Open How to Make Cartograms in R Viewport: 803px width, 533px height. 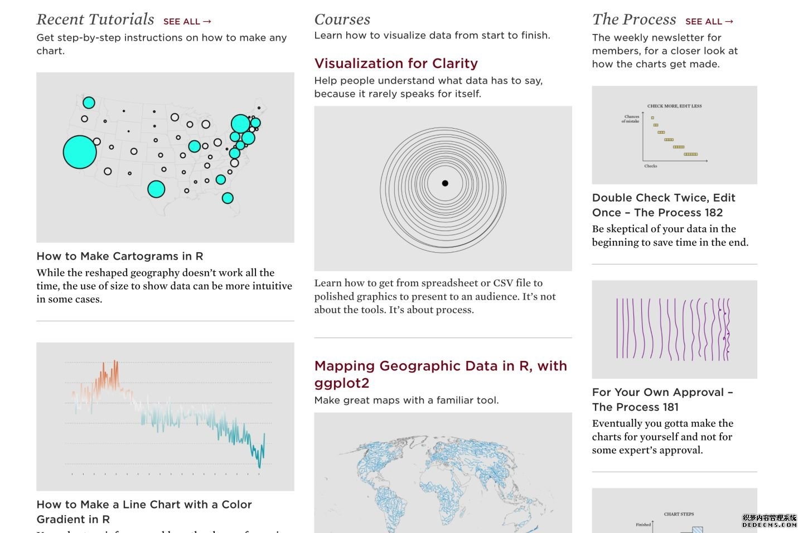(120, 256)
